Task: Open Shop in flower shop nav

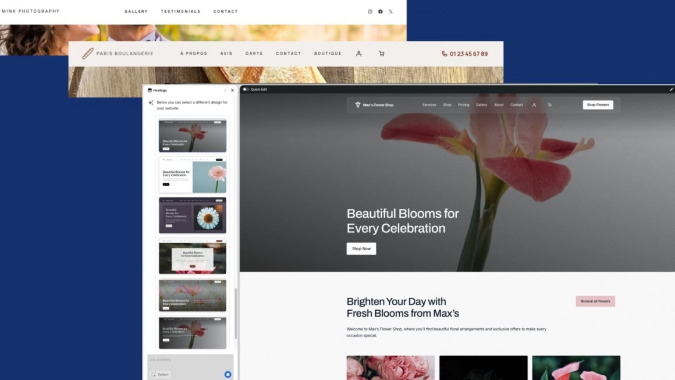Action: [447, 105]
